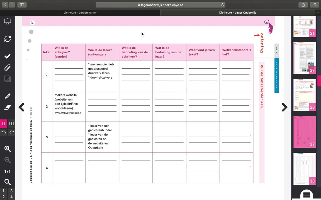This screenshot has width=321, height=200.
Task: Click Safari back button
Action: 5,5
